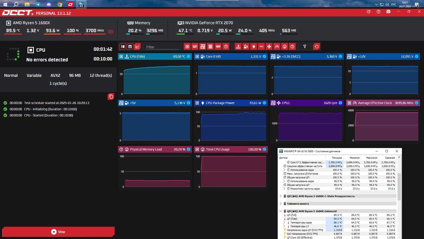Switch to the side-by-side layout view
This screenshot has height=239, width=424.
[x=123, y=47]
